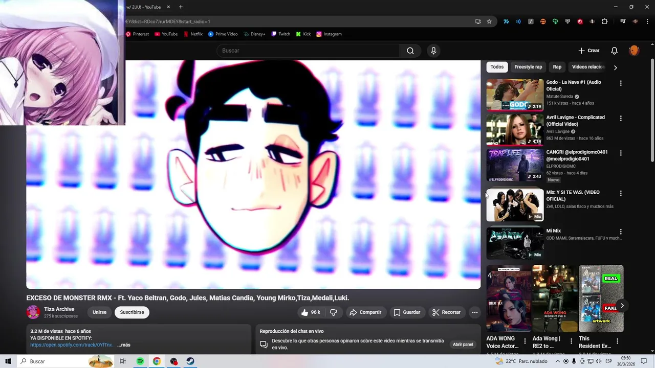Open Instagram bookmark
The width and height of the screenshot is (655, 368).
(x=329, y=34)
